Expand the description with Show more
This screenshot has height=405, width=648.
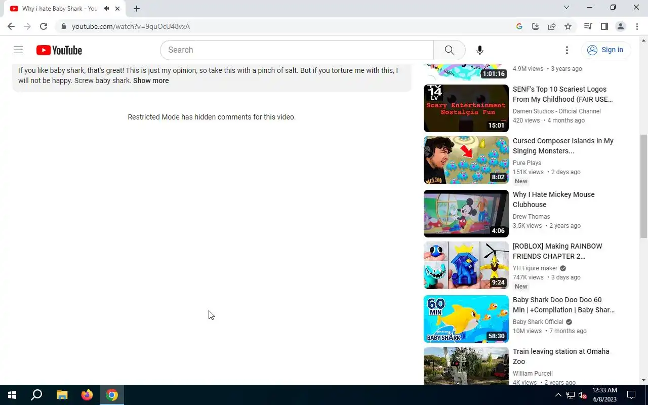[x=151, y=80]
